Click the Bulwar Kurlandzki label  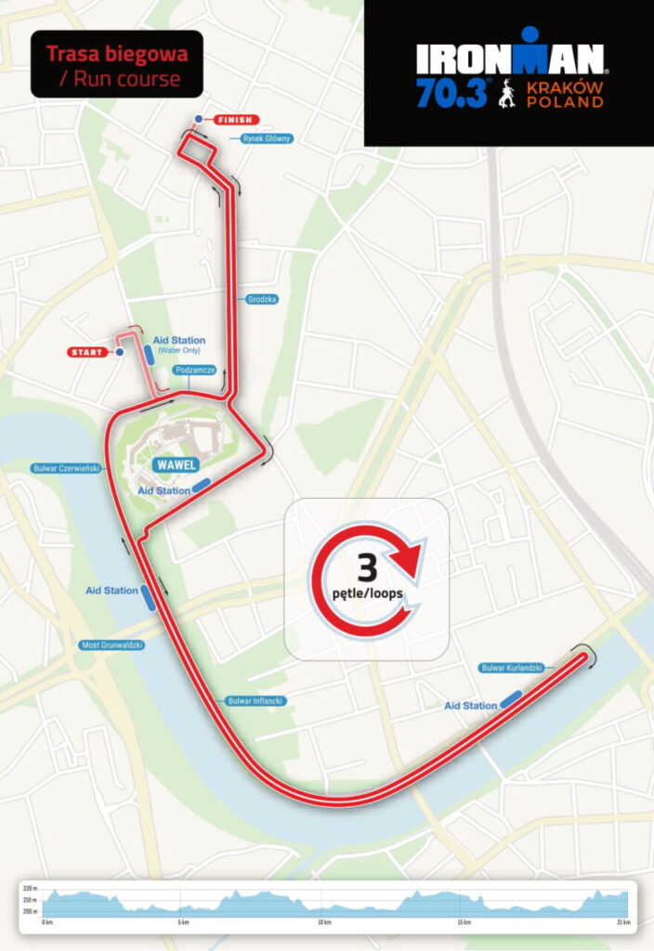(x=512, y=667)
